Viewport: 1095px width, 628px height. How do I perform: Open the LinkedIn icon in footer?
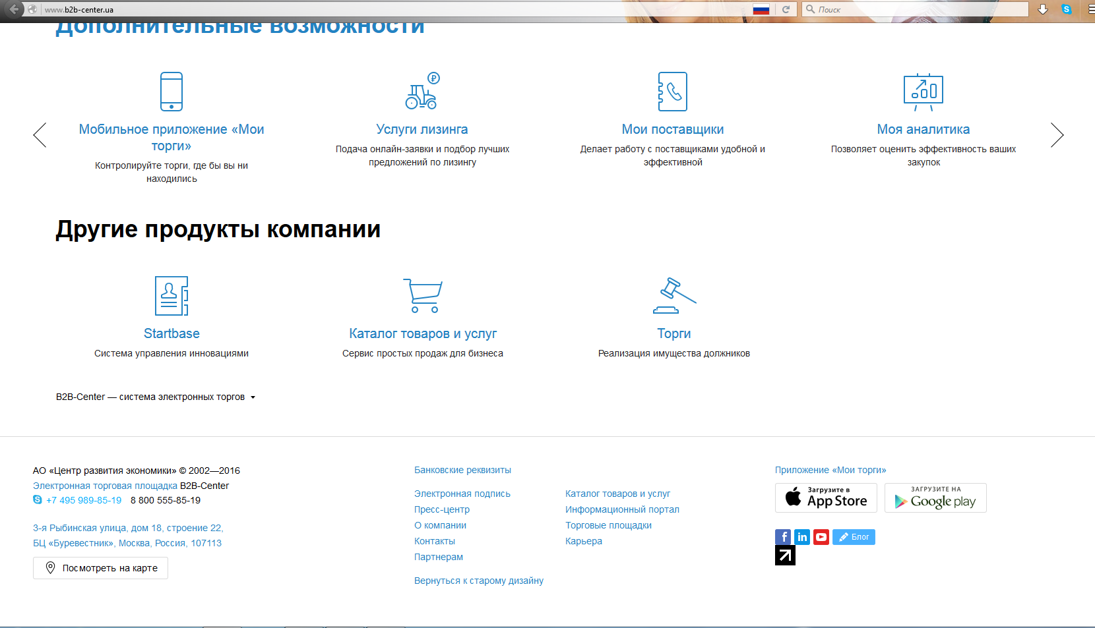coord(802,537)
